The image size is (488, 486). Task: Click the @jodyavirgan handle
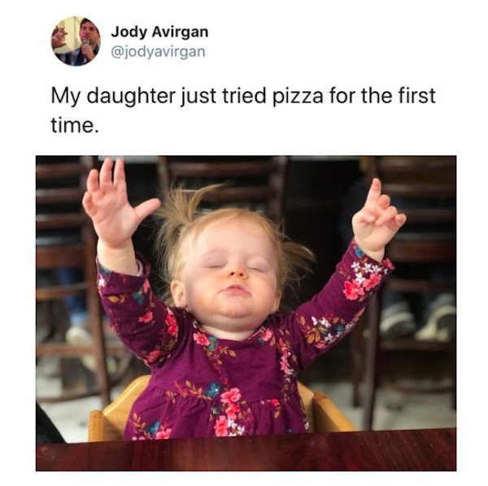(158, 52)
